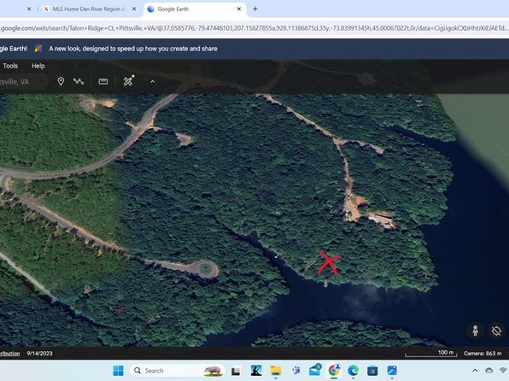The image size is (509, 381).
Task: Close the Google Earth browser tab
Action: point(239,9)
